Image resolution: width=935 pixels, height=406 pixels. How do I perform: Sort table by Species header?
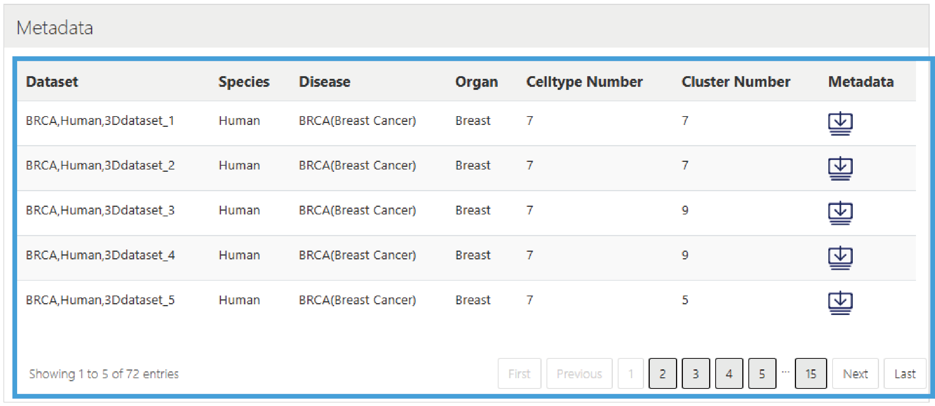pos(244,82)
